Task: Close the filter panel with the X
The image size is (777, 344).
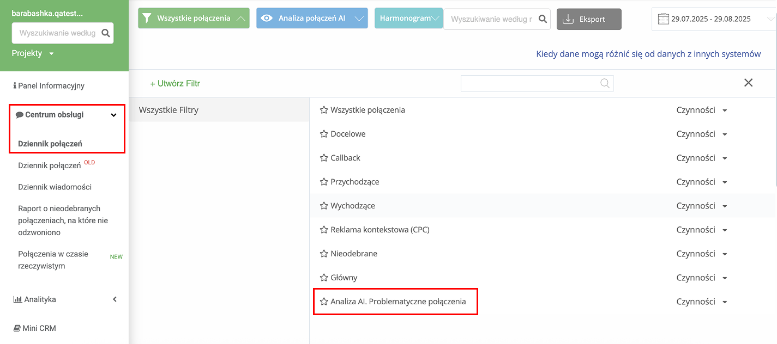Action: coord(748,83)
